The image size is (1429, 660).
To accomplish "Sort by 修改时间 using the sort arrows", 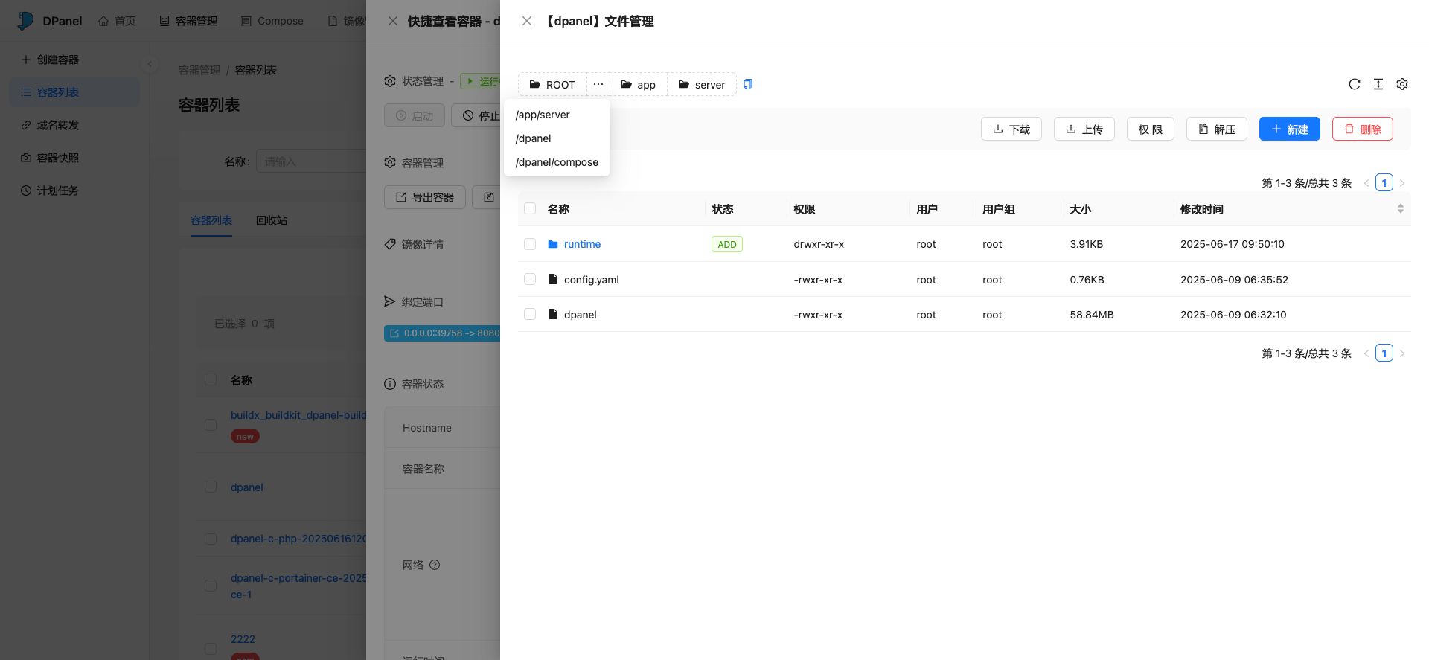I will pos(1400,209).
